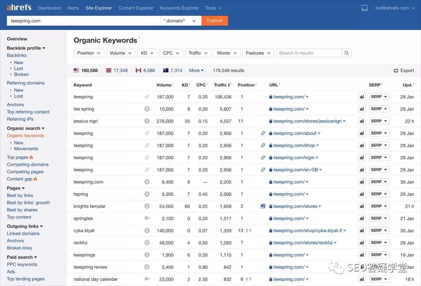Collapse the Backlink profile section
Viewport: 421px width, 286px height.
(x=26, y=48)
